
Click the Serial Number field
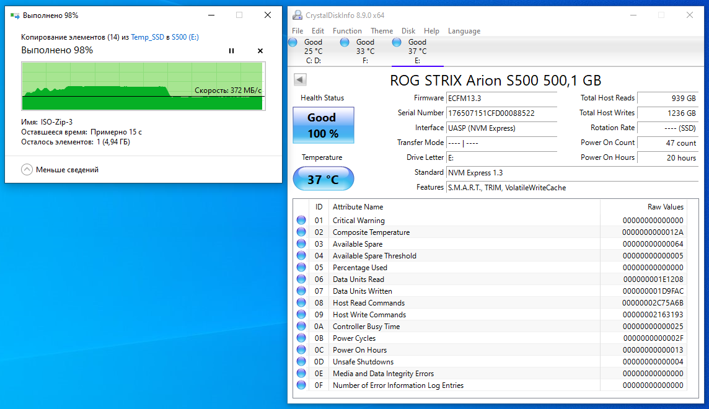pos(501,113)
